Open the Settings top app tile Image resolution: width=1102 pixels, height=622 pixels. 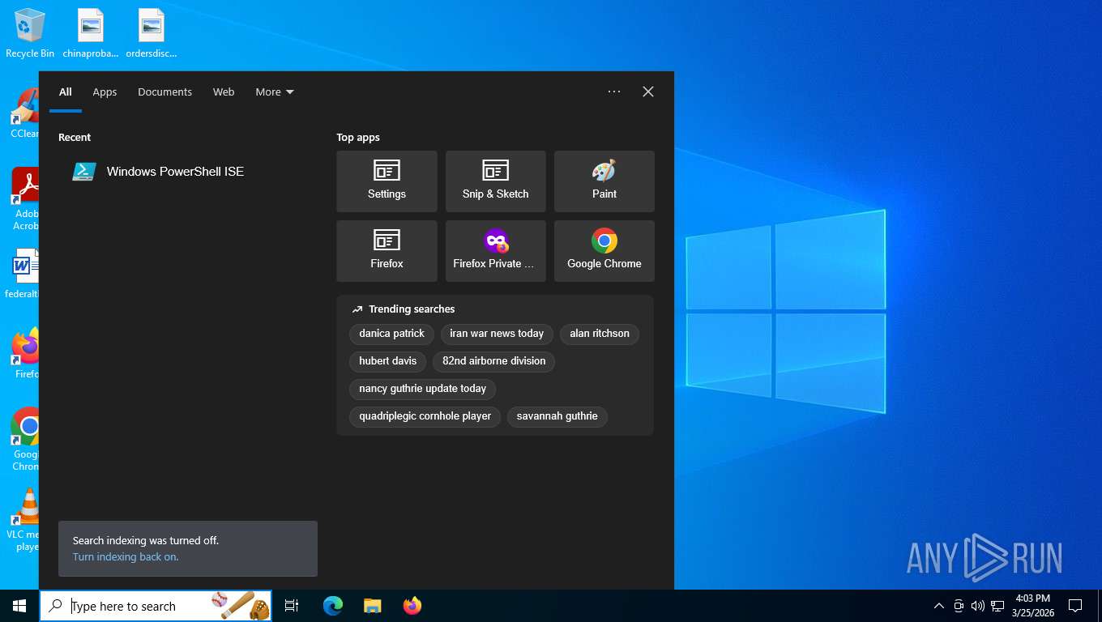pyautogui.click(x=387, y=181)
